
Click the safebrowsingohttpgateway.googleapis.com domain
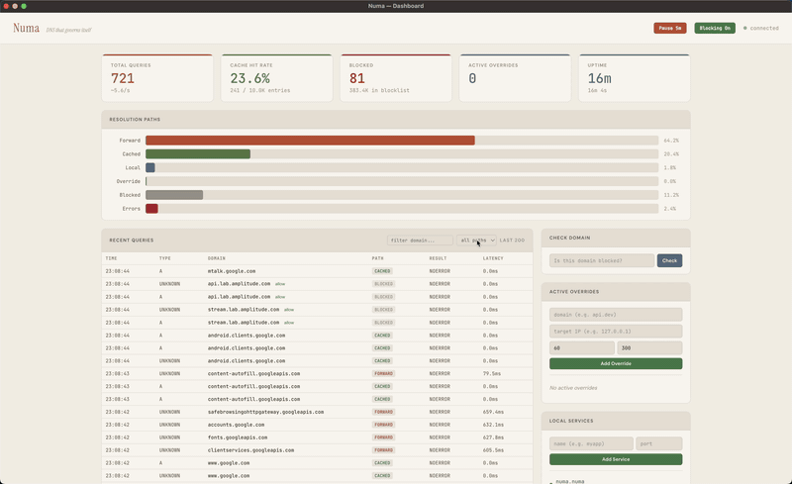[x=265, y=412]
